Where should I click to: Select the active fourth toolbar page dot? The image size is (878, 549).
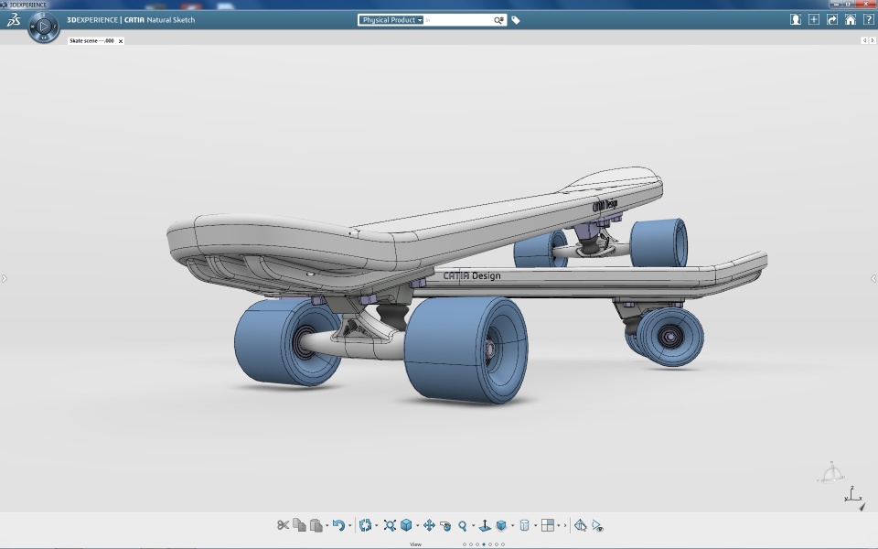click(x=484, y=544)
